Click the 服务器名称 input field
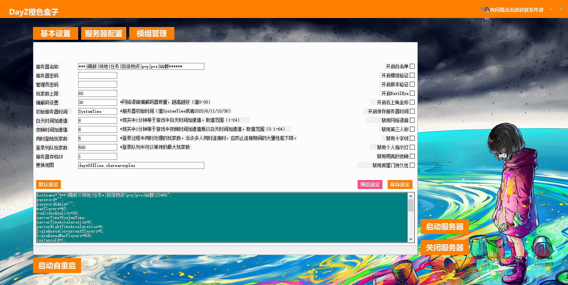 pyautogui.click(x=141, y=66)
